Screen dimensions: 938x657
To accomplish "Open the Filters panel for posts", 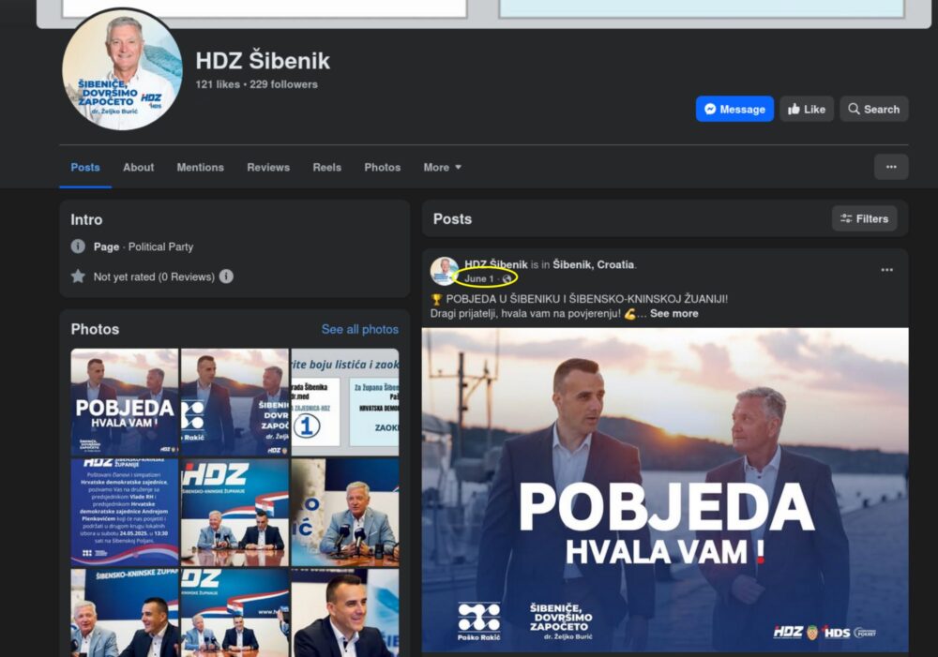I will (x=863, y=218).
